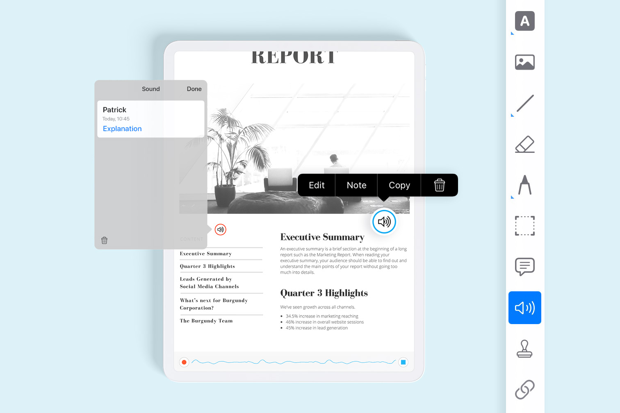Click the 34.5% increase bullet
Image resolution: width=620 pixels, height=413 pixels.
322,316
